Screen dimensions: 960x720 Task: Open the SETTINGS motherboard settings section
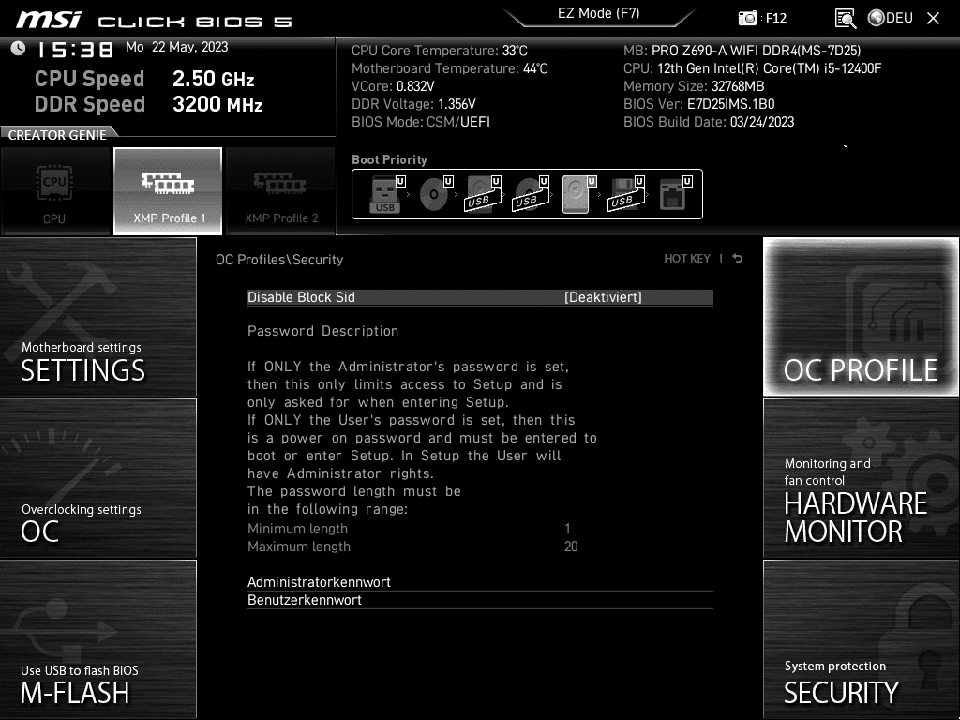point(97,317)
